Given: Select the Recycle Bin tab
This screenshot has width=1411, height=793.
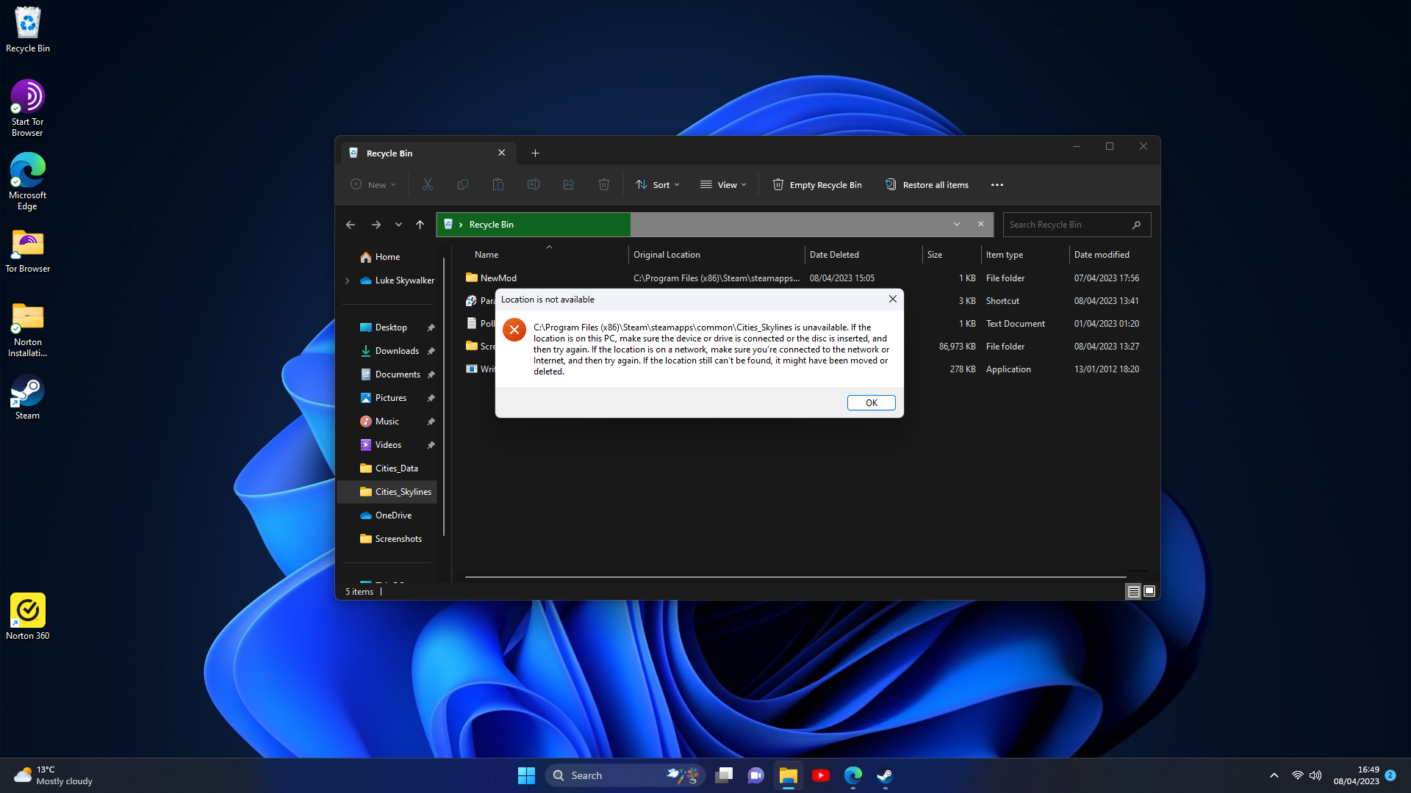Looking at the screenshot, I should (428, 153).
